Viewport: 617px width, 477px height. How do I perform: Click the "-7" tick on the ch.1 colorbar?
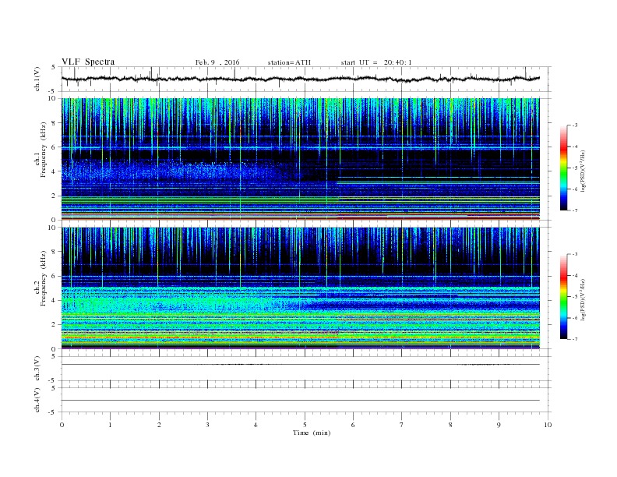point(575,210)
